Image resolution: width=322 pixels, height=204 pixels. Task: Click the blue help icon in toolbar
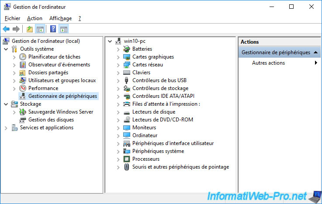click(x=53, y=29)
